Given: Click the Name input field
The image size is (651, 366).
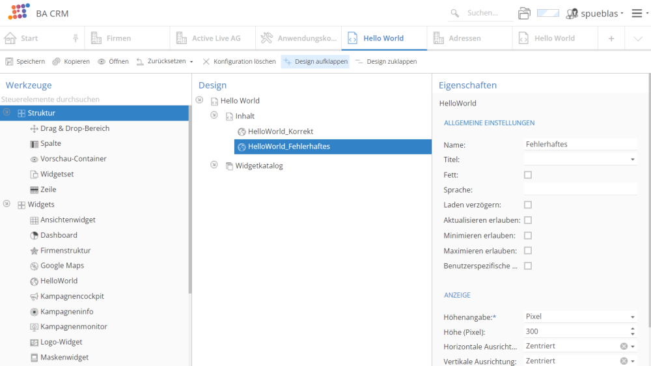Looking at the screenshot, I should click(580, 145).
